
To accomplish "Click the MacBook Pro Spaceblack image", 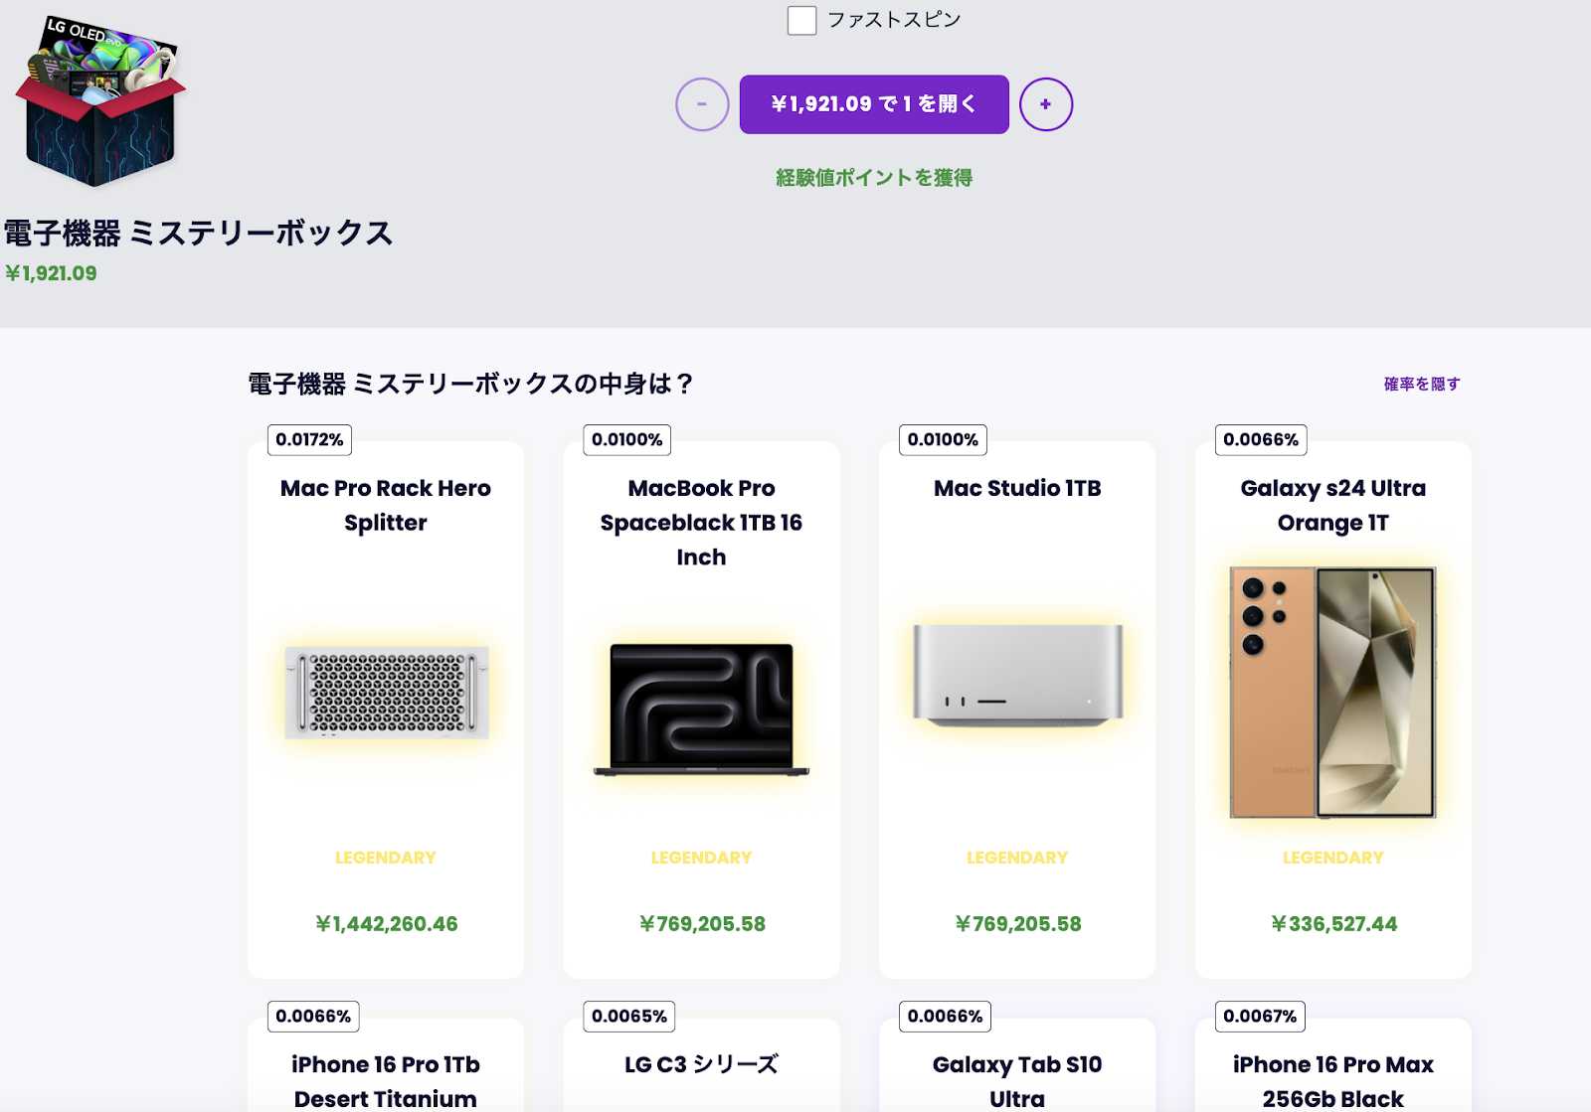I will (x=701, y=710).
